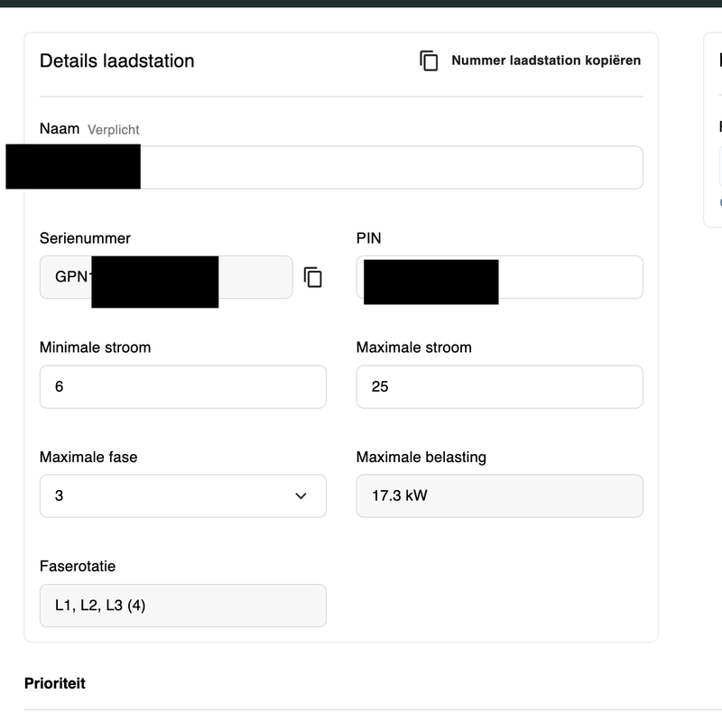
Task: Focus the PIN input field
Action: click(x=500, y=277)
